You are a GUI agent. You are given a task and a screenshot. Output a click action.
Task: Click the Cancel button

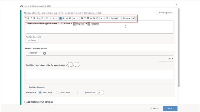[155, 109]
